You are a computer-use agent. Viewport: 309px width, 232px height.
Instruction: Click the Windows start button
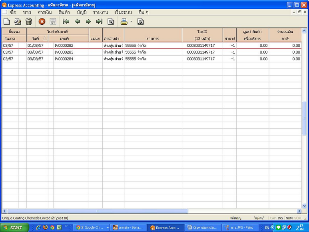click(14, 228)
